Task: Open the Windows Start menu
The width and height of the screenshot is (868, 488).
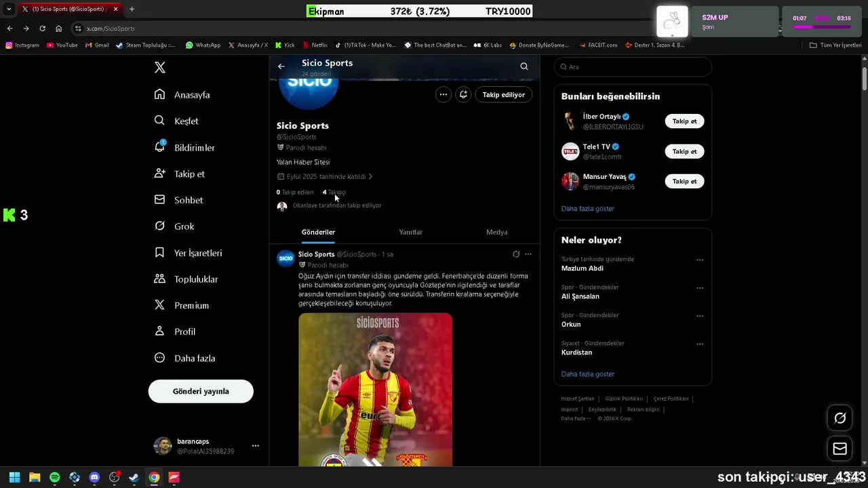Action: [14, 477]
